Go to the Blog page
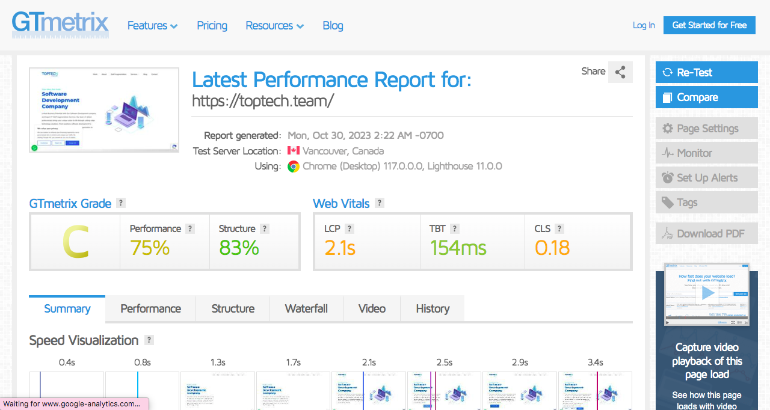This screenshot has width=770, height=410. pyautogui.click(x=333, y=25)
